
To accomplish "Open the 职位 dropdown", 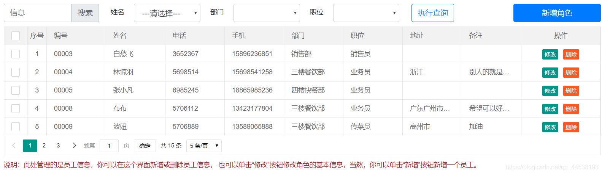I will [366, 13].
